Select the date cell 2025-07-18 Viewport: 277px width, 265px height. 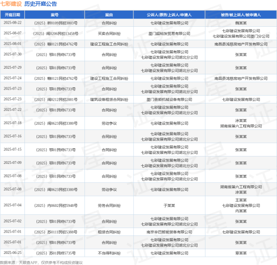coord(12,123)
